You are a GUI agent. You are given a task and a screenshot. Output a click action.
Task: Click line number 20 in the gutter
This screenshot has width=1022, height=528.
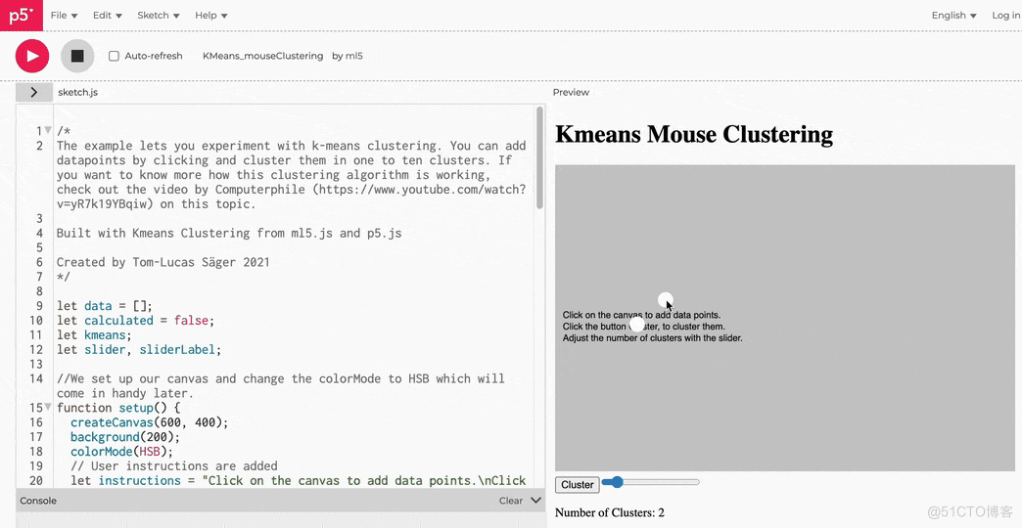[x=36, y=480]
